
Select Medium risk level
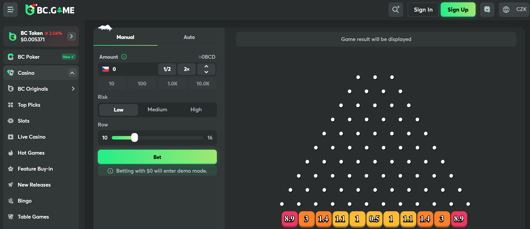click(157, 110)
